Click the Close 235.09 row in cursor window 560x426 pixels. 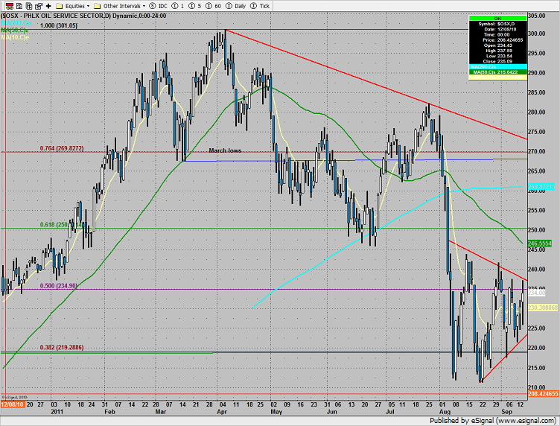(497, 61)
